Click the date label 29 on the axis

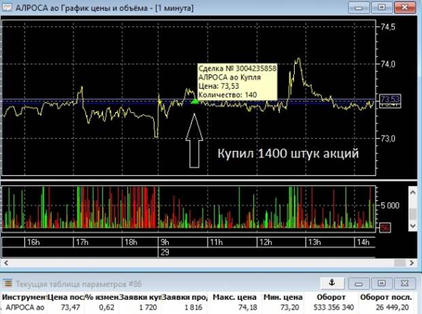(165, 252)
